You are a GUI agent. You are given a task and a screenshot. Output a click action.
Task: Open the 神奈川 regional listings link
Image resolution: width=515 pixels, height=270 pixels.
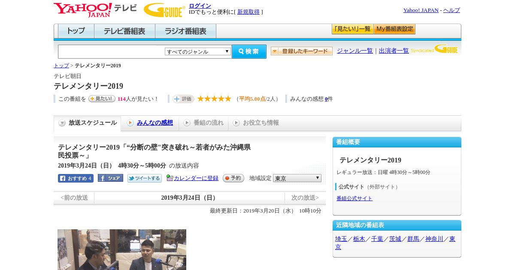point(434,239)
